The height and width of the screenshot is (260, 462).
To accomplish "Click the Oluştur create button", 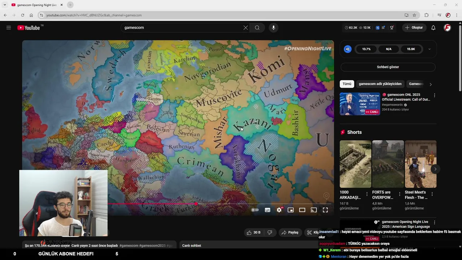I will [414, 28].
